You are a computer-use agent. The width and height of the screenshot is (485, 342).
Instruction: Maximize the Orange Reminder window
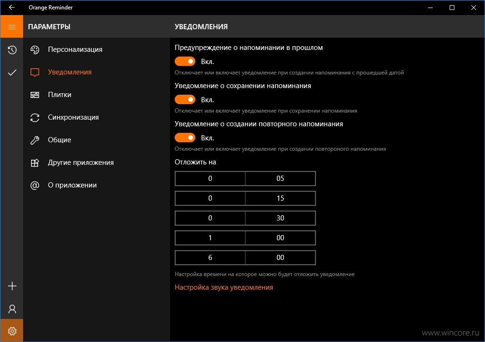[x=452, y=8]
